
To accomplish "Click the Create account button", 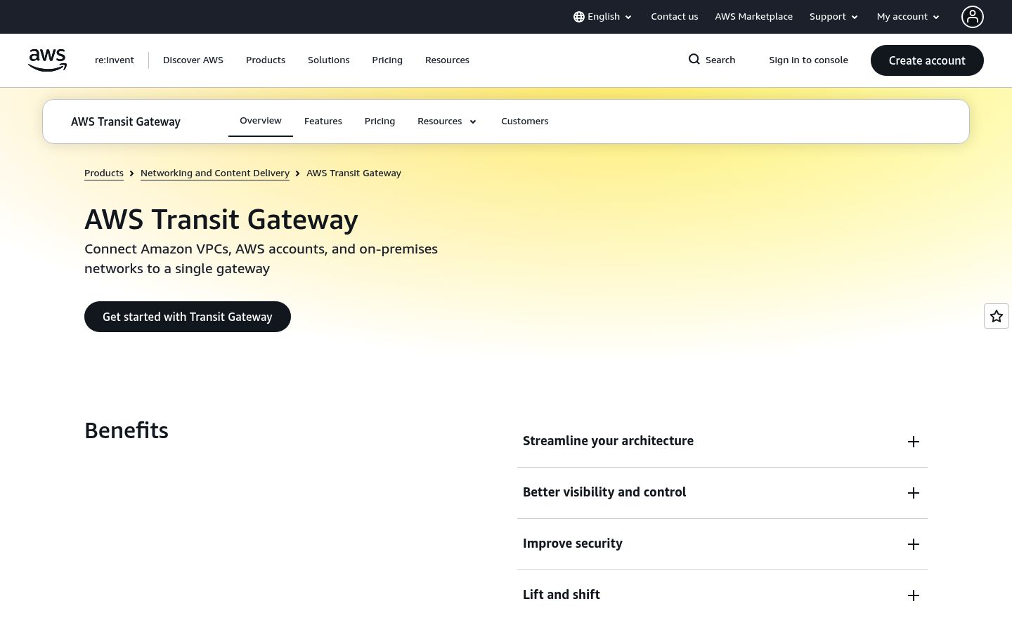I will [x=927, y=60].
